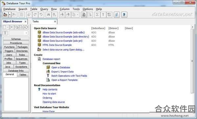Click the Open a Report Template link
197x119 pixels.
[64, 80]
